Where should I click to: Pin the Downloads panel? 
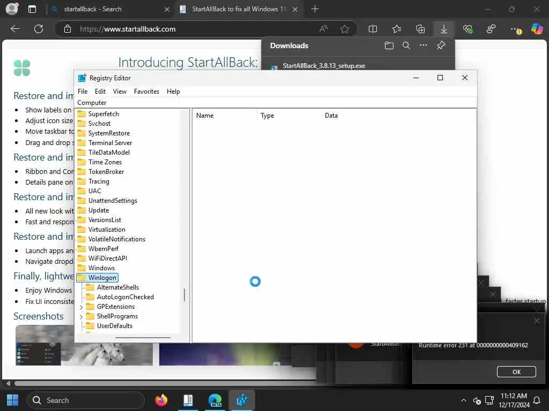441,45
